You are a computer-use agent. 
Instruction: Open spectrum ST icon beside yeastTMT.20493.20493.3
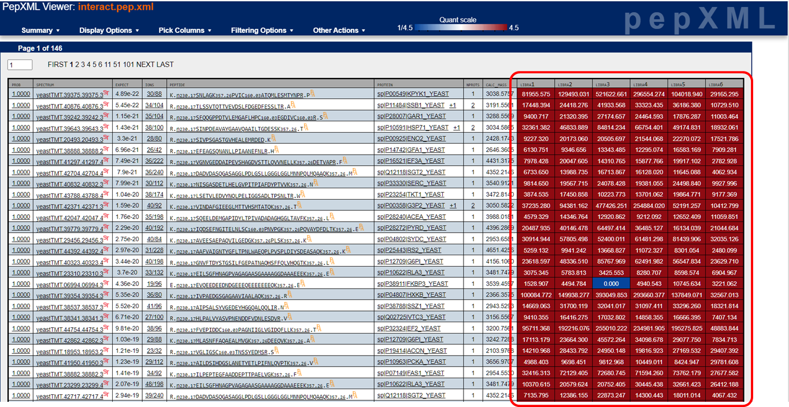pos(106,137)
